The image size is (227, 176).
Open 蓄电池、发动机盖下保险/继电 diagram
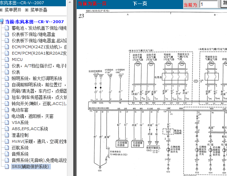pos(39,28)
